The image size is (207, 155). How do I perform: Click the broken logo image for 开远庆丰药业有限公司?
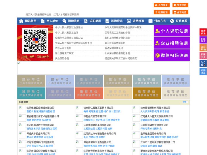click(22, 135)
